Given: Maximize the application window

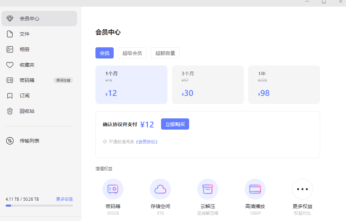Looking at the screenshot, I should (x=324, y=1).
